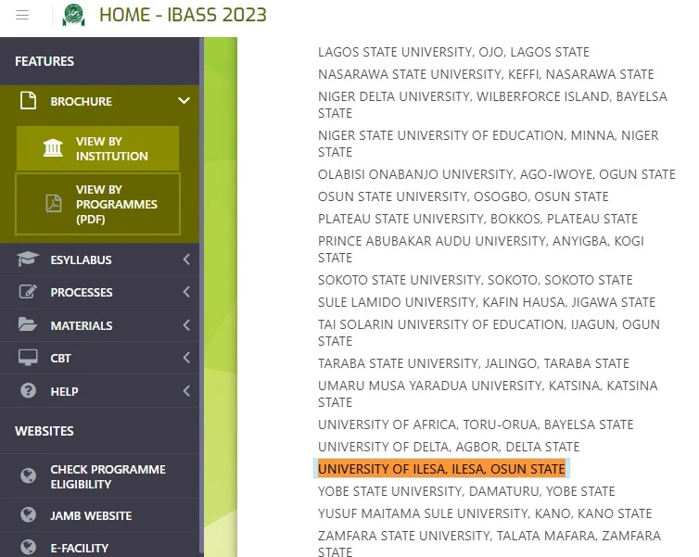Click the JAMB logo in header
The image size is (699, 557).
coord(73,15)
